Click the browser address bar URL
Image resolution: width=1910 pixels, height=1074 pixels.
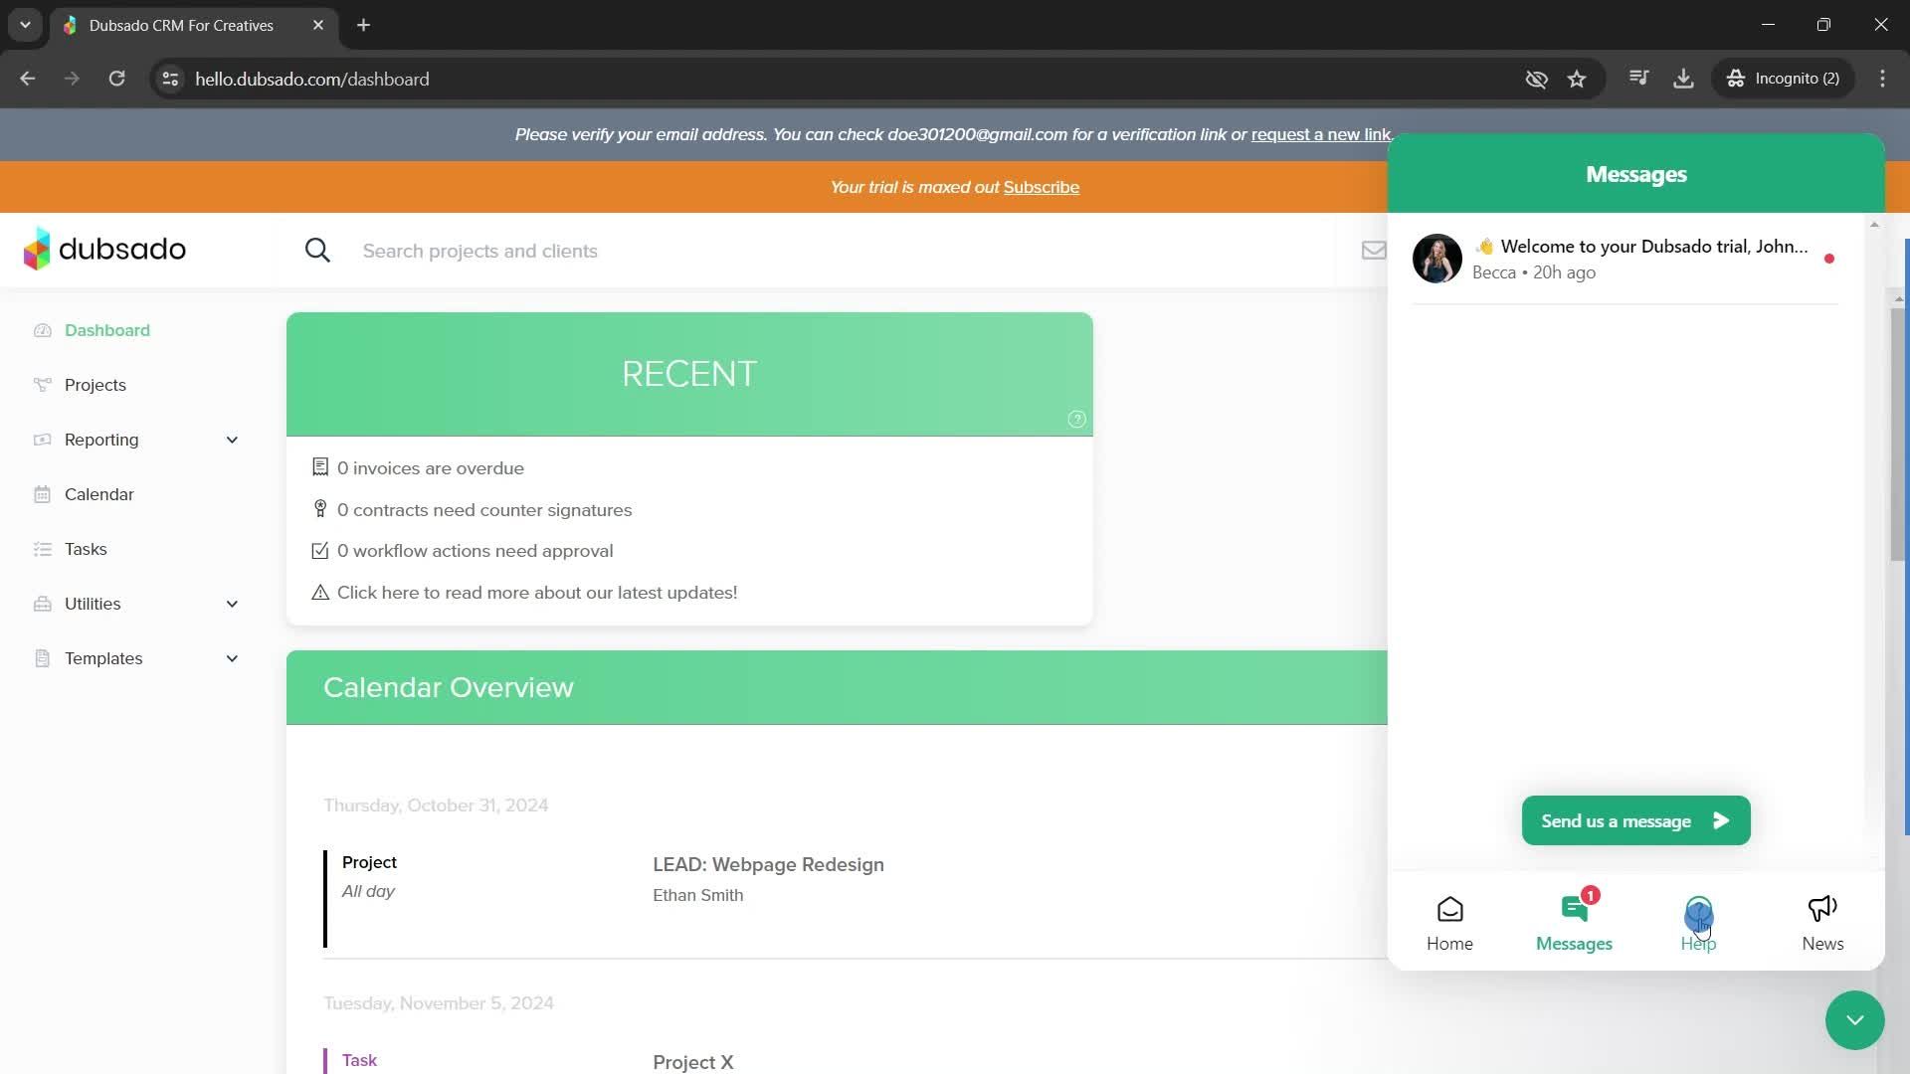tap(311, 79)
